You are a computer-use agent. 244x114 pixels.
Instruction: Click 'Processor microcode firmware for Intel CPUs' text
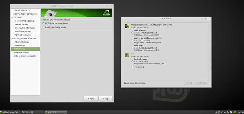pyautogui.click(x=149, y=64)
